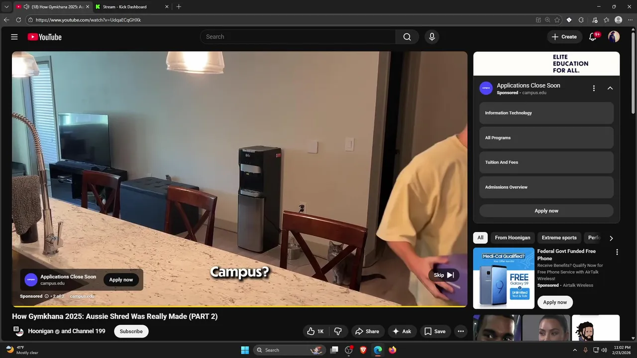Click Apply now on the video ad overlay
This screenshot has width=637, height=358.
point(121,279)
